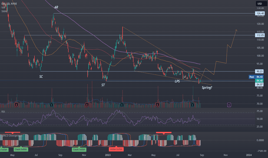Select the SC text annotation

[41, 76]
